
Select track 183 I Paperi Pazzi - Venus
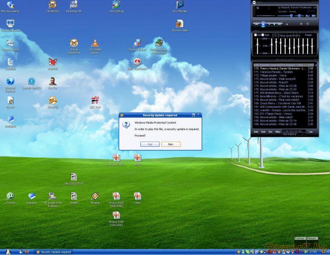coord(284,113)
